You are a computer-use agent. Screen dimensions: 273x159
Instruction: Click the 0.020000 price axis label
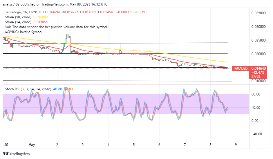pyautogui.click(x=258, y=54)
